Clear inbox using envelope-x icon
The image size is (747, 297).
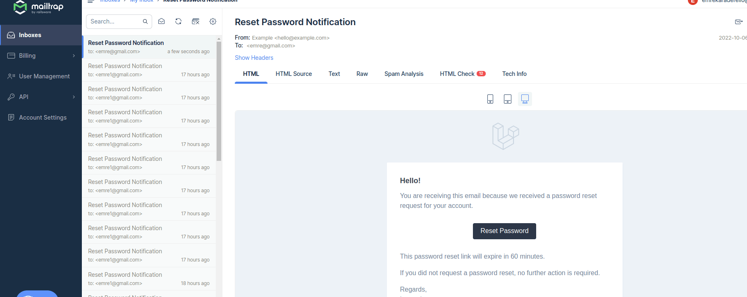point(196,21)
